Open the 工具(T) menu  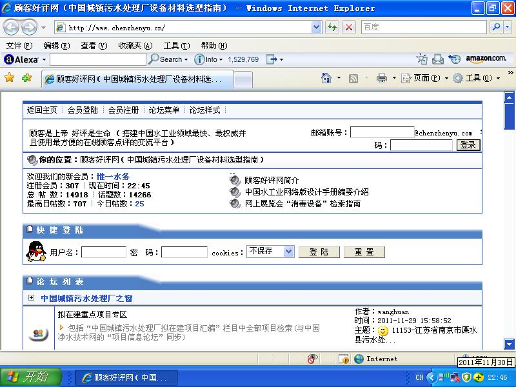(x=177, y=45)
